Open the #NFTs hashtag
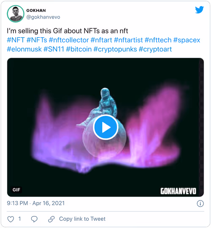The height and width of the screenshot is (228, 211). point(37,40)
